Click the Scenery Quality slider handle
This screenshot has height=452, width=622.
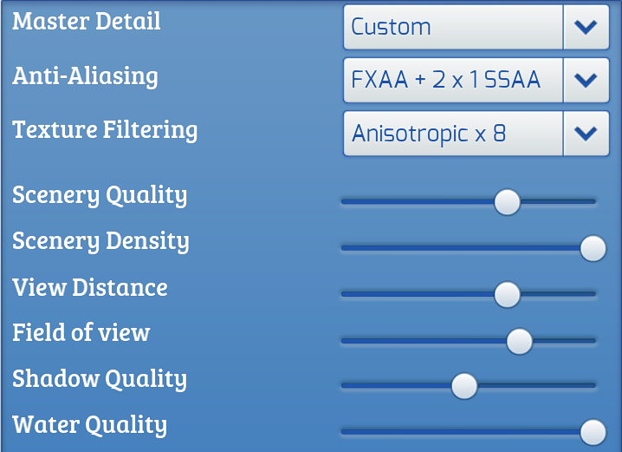[x=507, y=201]
